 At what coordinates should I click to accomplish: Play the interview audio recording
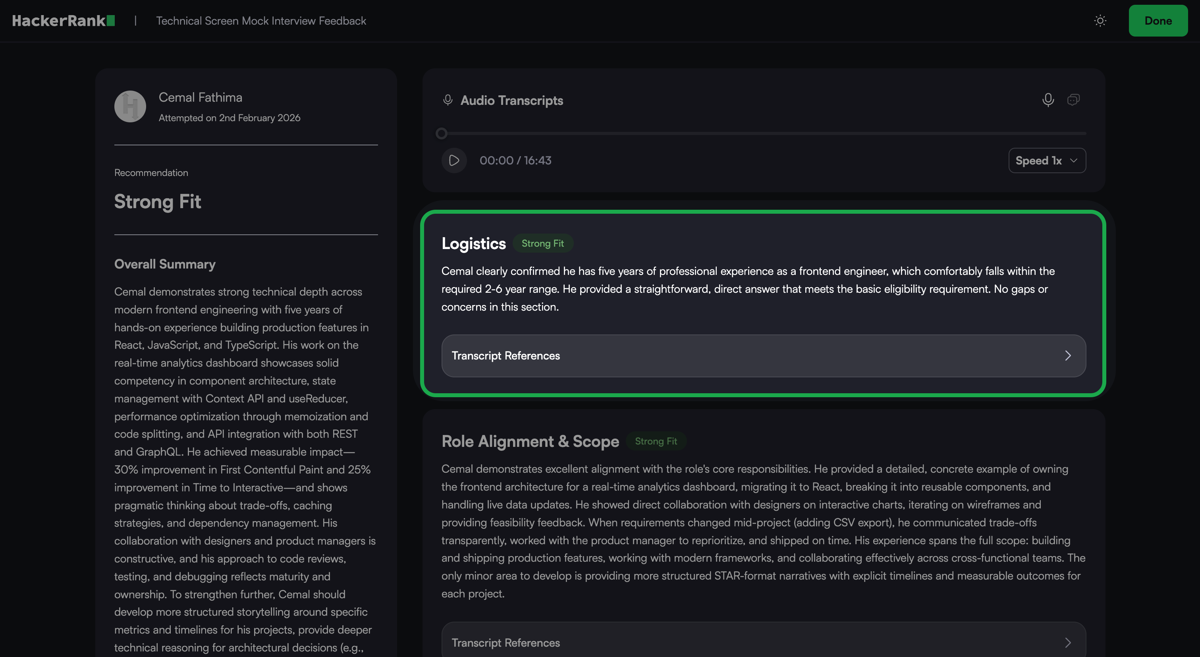coord(454,160)
